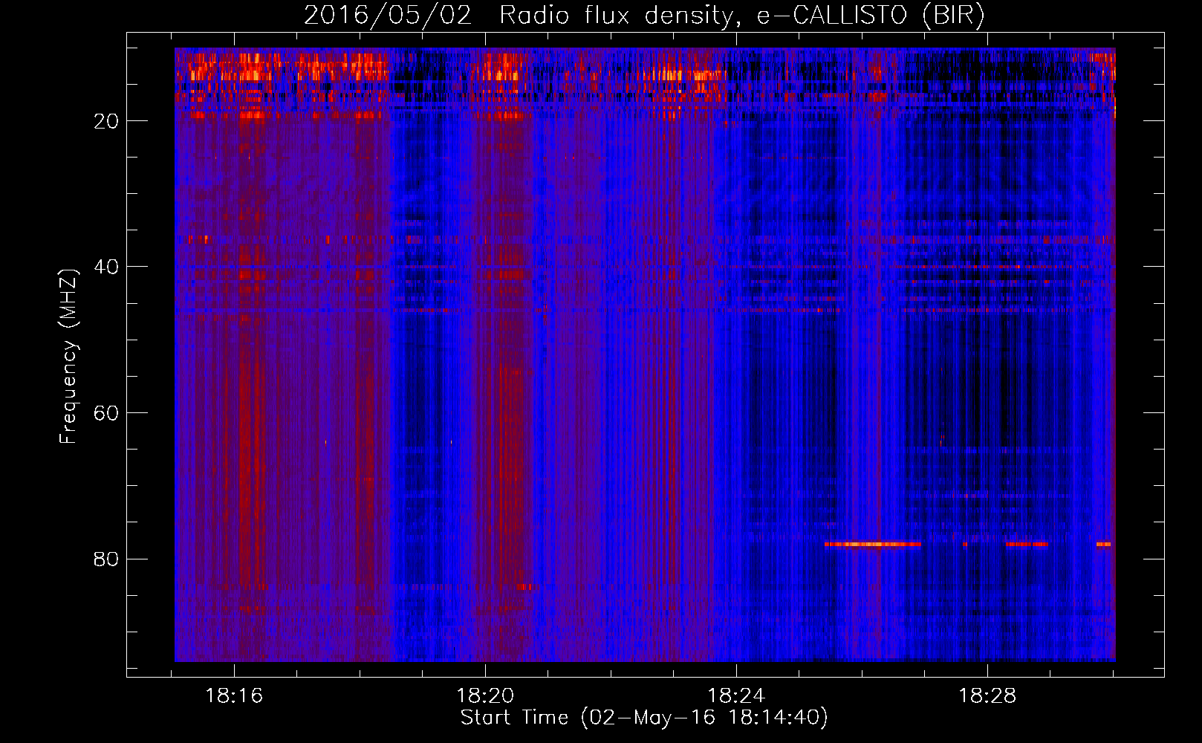Click the '60' frequency tick label
The height and width of the screenshot is (743, 1202).
click(x=107, y=413)
